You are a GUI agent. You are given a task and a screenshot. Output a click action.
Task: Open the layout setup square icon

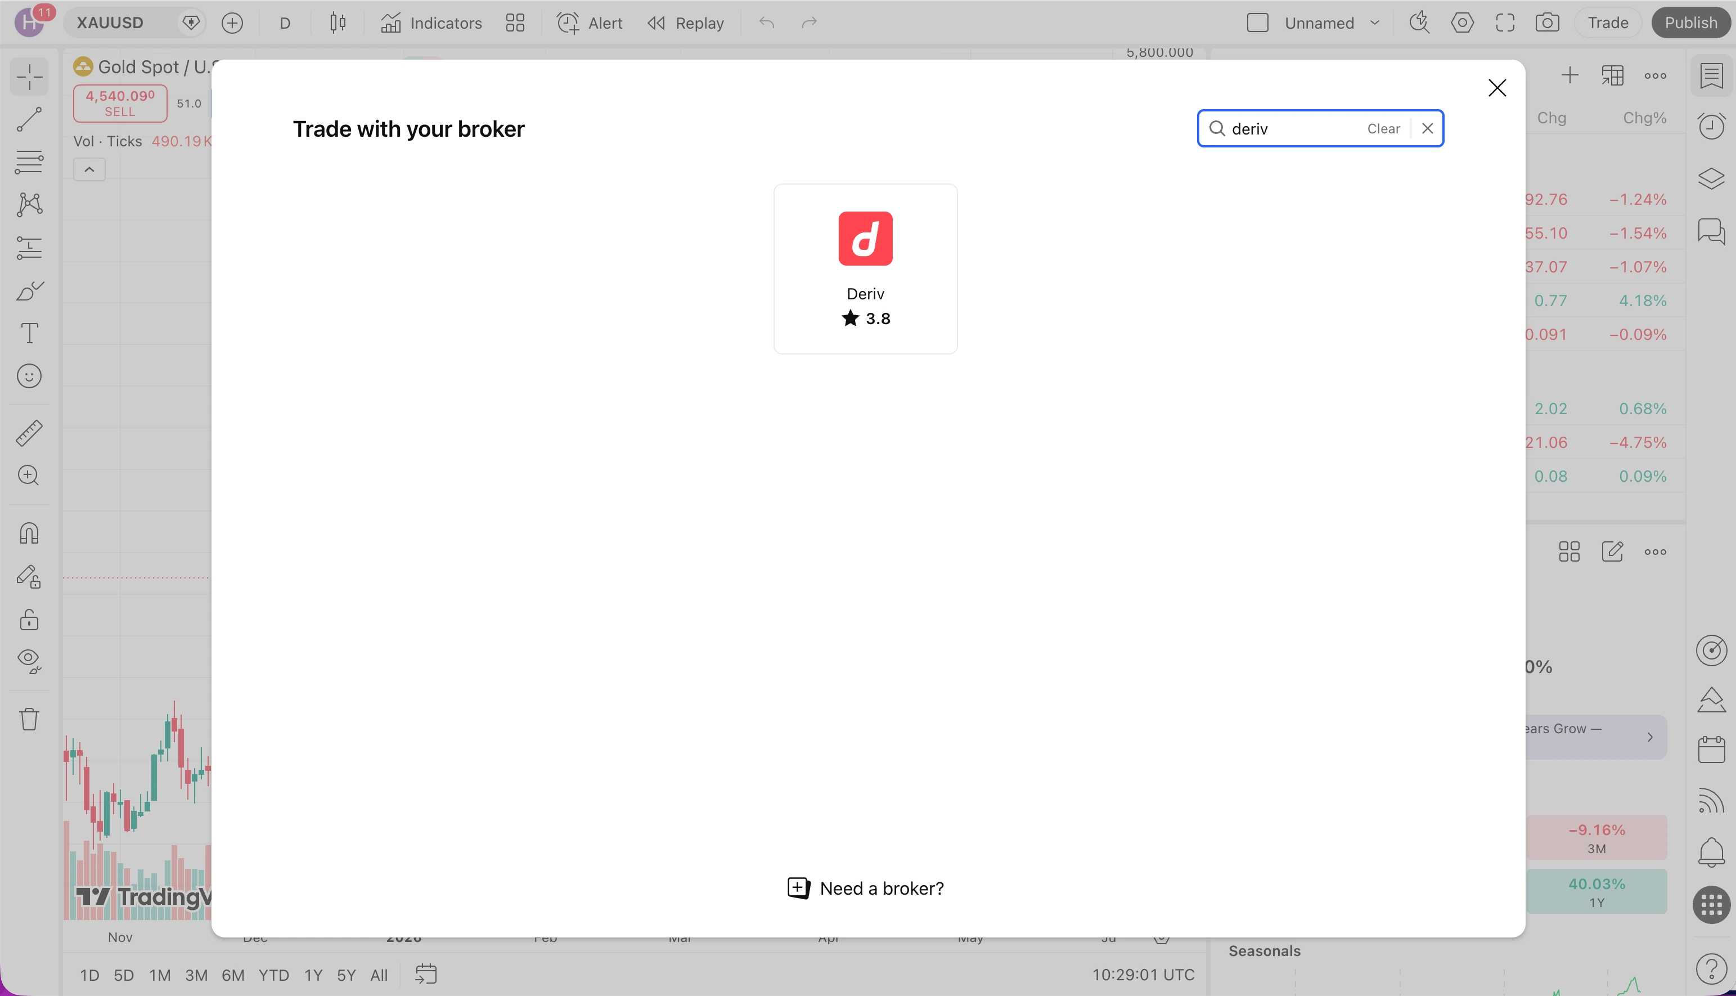(1257, 23)
